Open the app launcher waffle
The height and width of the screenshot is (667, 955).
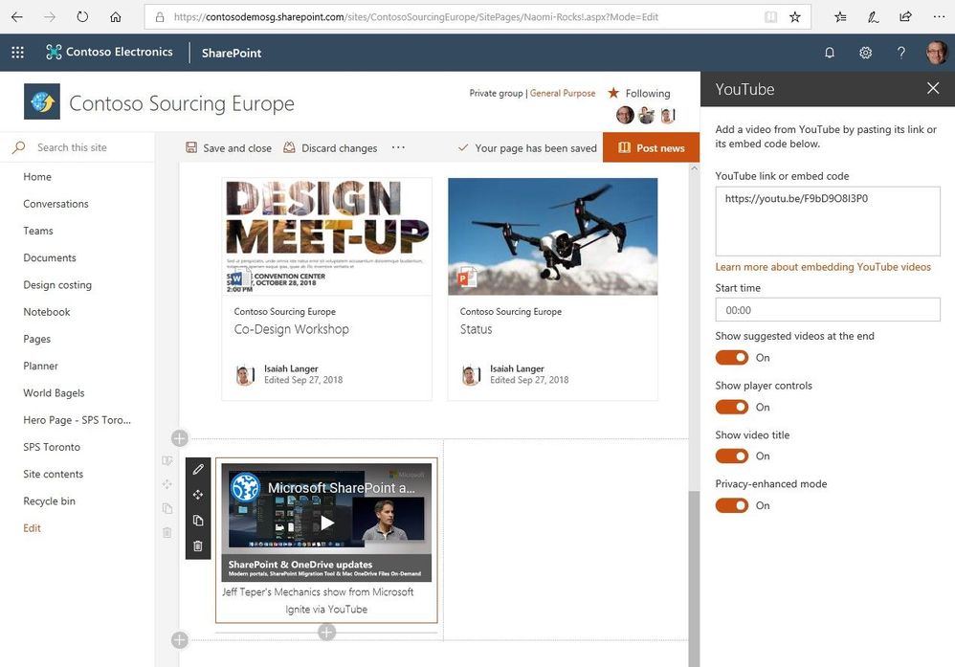coord(17,53)
